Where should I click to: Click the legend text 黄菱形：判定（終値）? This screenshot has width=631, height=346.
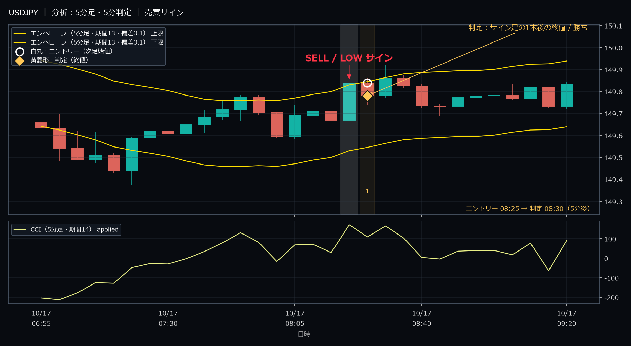59,60
